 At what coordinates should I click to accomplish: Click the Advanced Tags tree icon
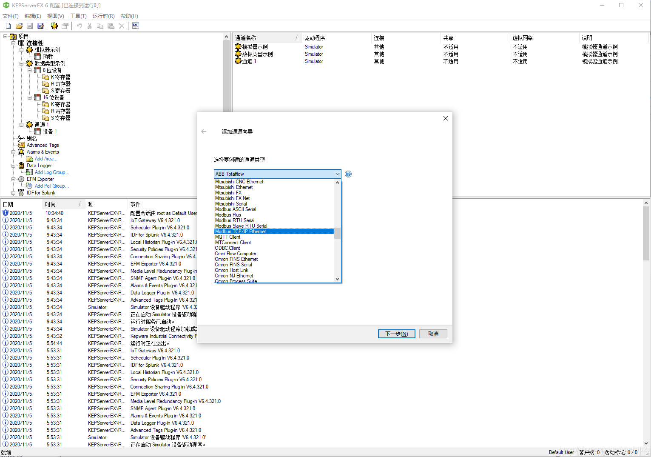[21, 145]
